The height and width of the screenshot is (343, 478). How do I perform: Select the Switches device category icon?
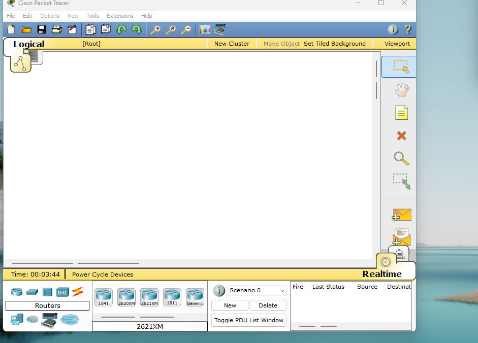(x=32, y=292)
